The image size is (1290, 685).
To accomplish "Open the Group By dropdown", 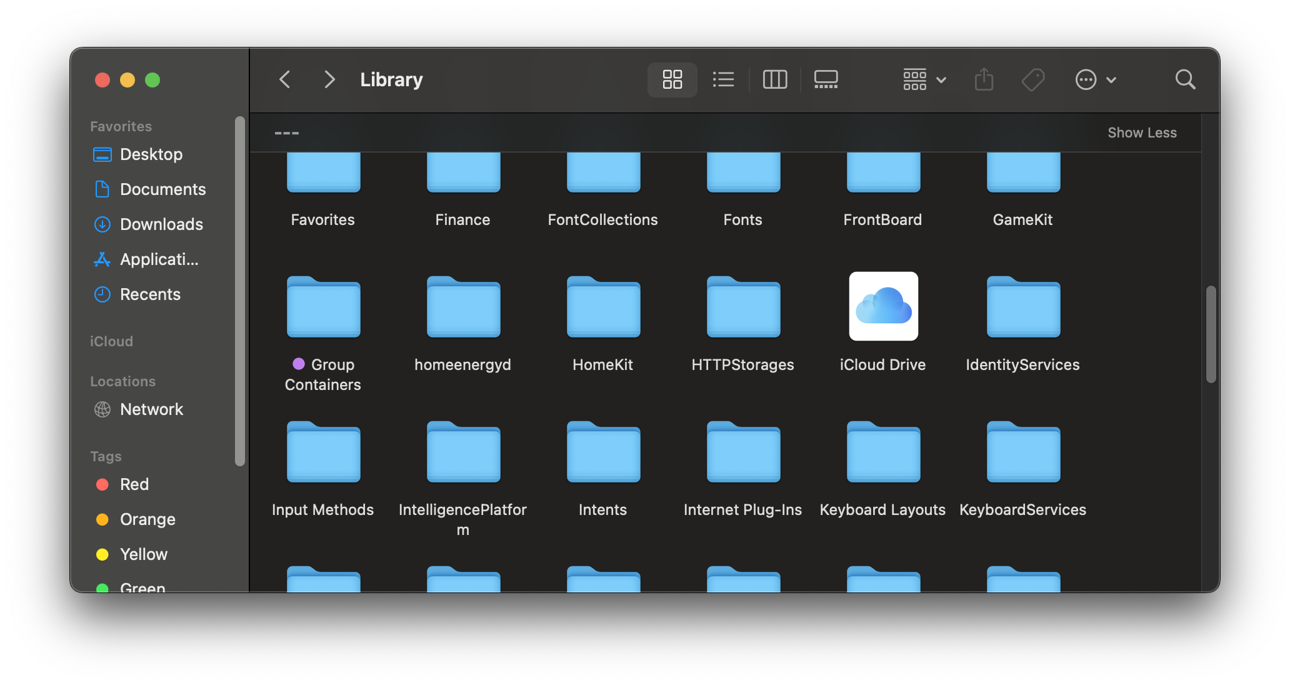I will click(x=924, y=79).
